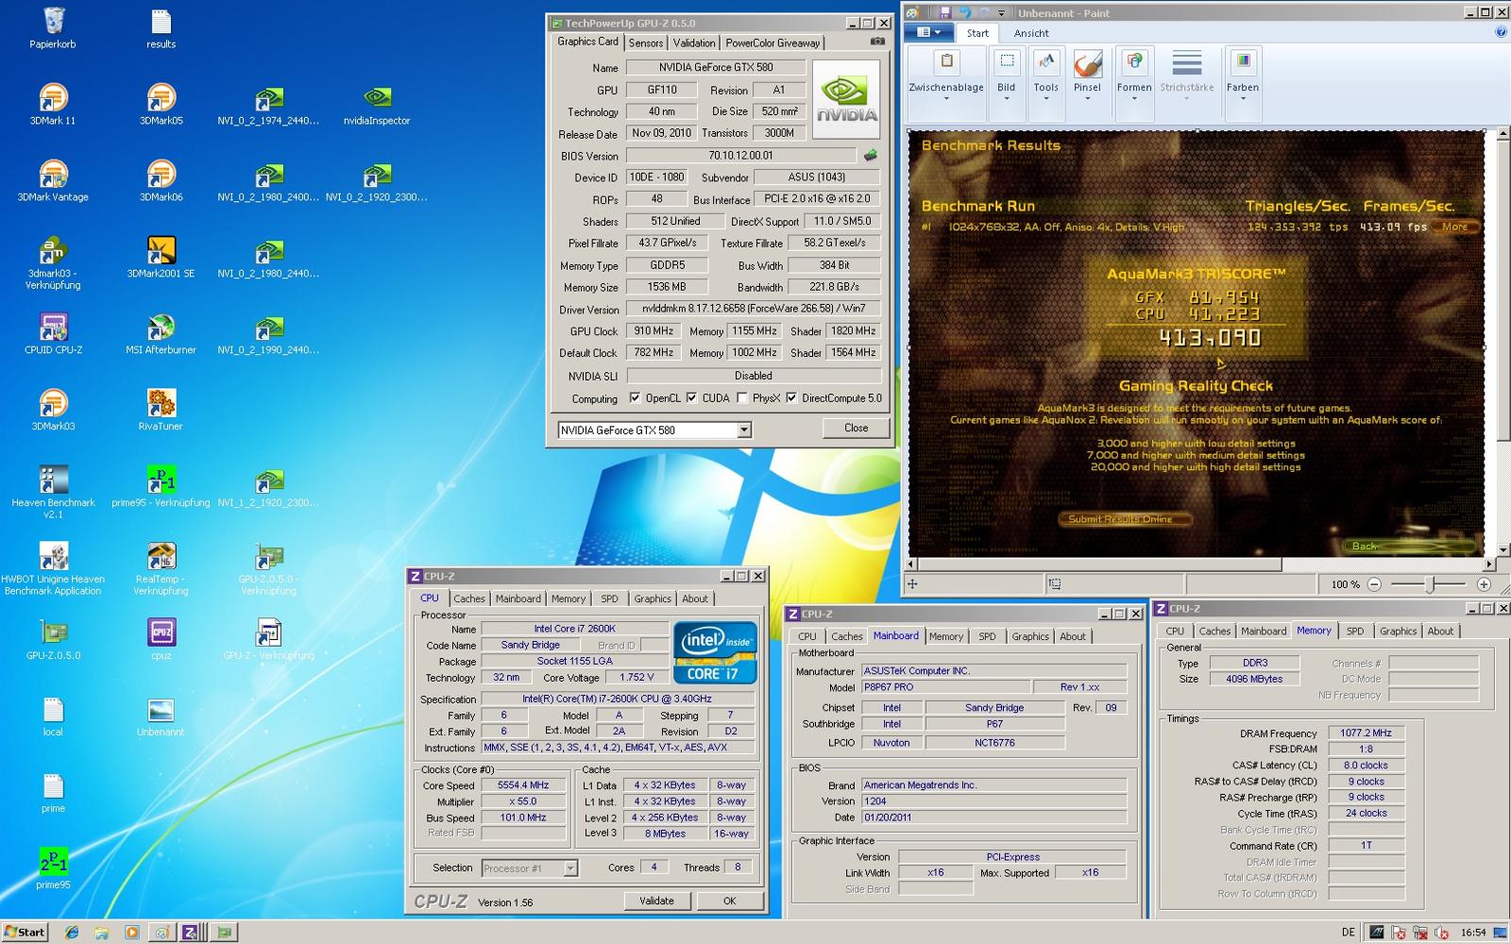1511x944 pixels.
Task: Select the prime95 Verknüpfung desktop shortcut
Action: 161,487
